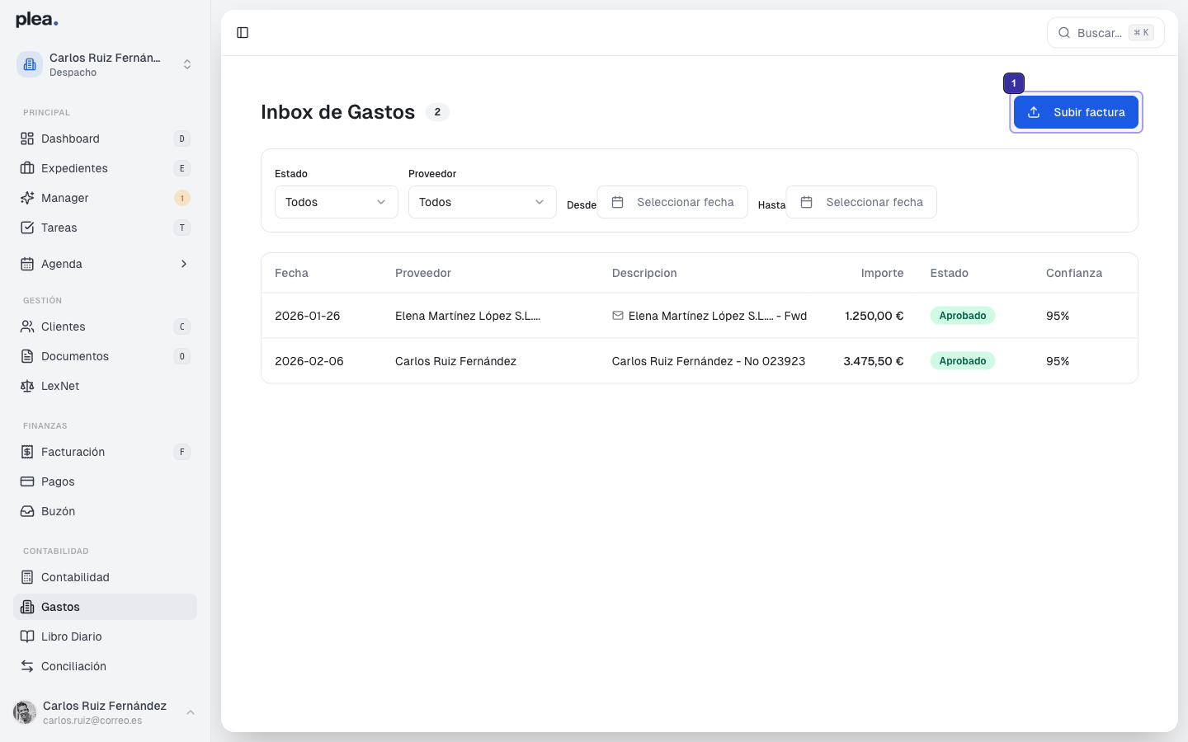Open the Agenda calendar icon

27,264
